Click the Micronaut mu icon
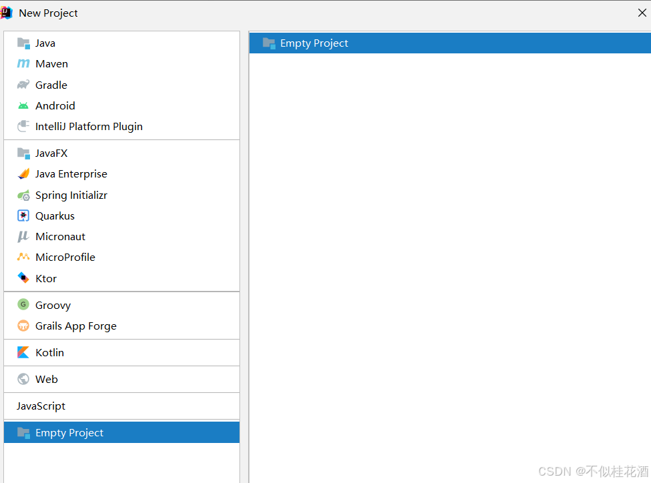 [x=23, y=236]
